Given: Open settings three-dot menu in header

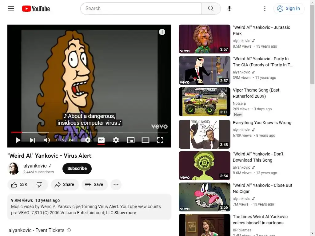Looking at the screenshot, I should 265,8.
